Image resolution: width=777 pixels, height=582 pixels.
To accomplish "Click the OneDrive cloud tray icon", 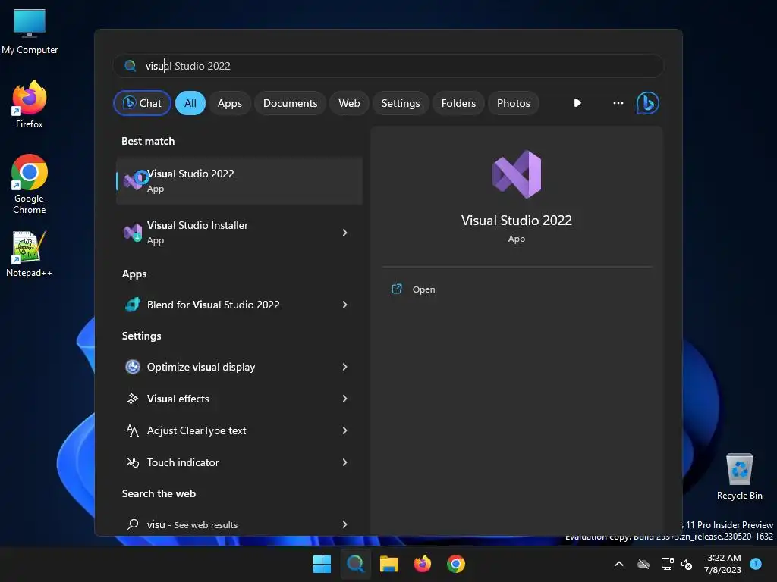I will (x=643, y=564).
